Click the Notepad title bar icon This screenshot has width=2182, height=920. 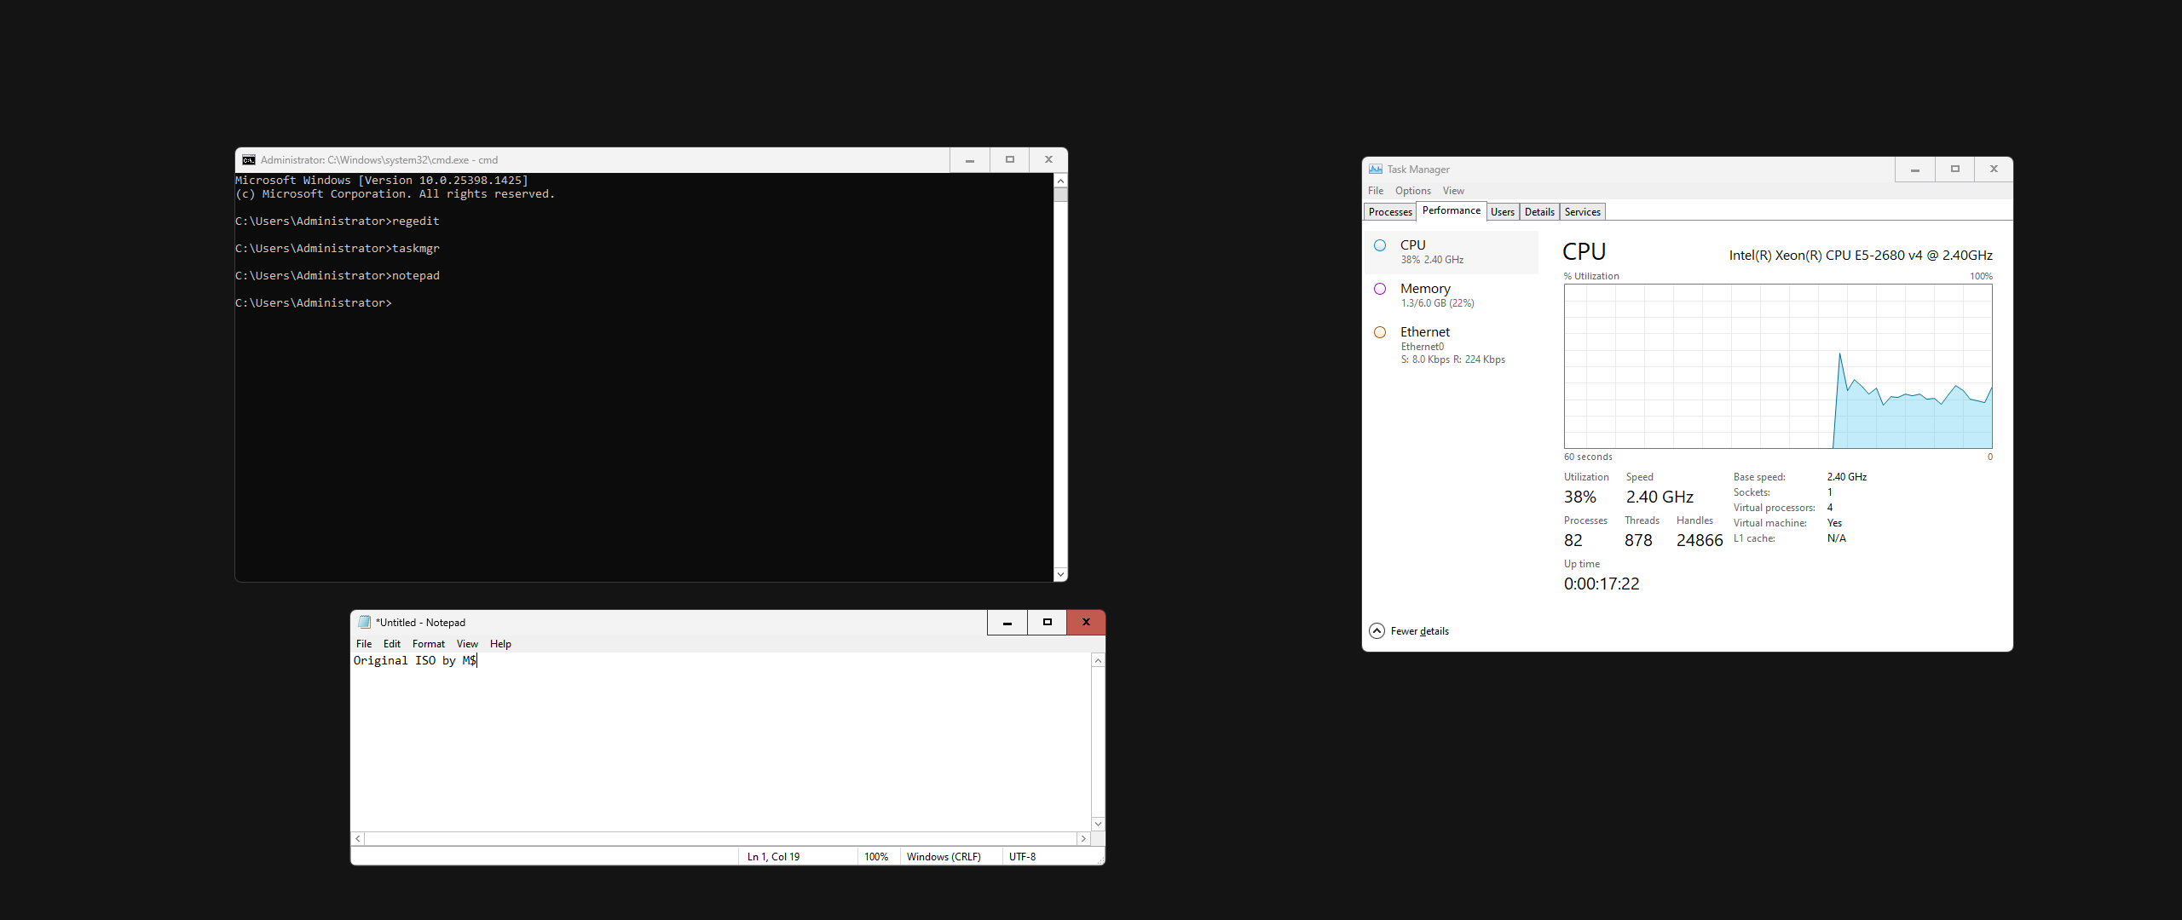tap(364, 623)
